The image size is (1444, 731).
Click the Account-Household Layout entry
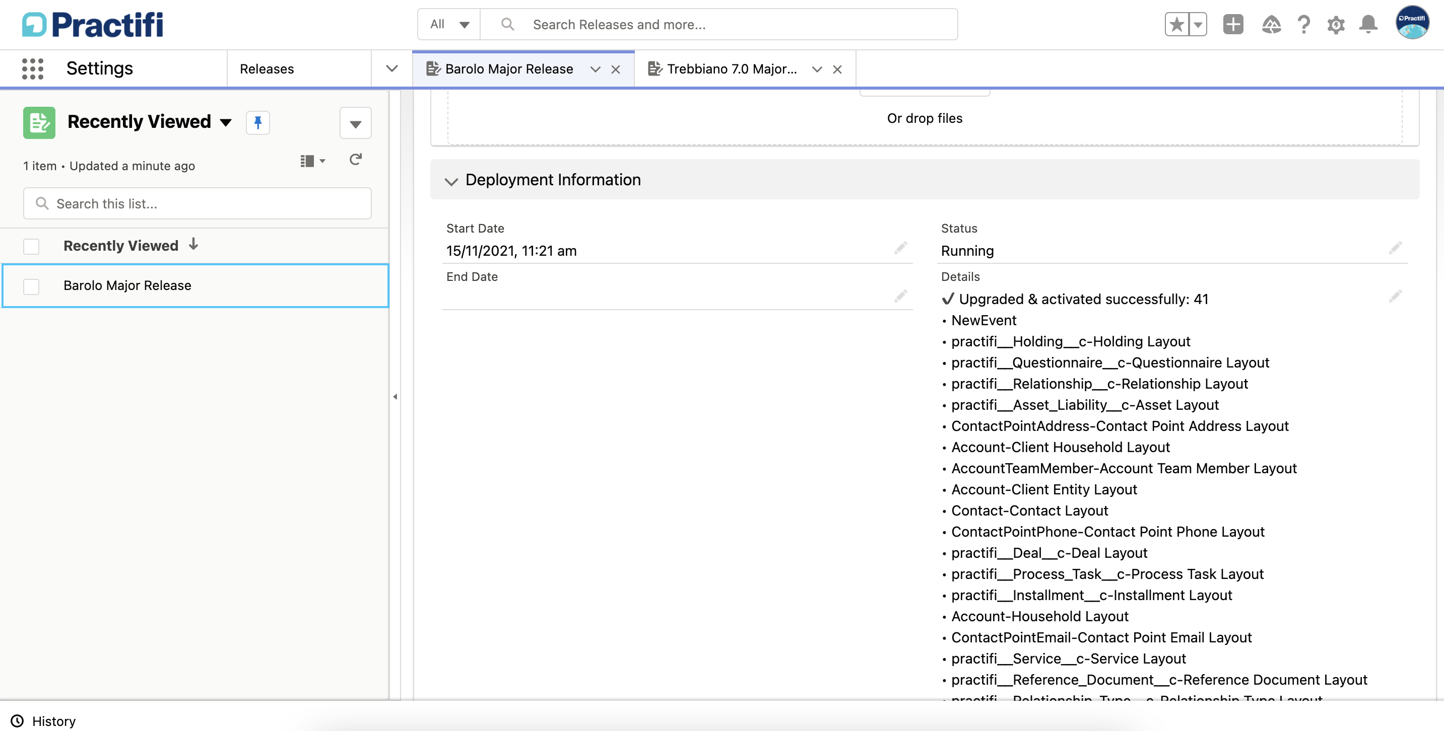tap(1039, 616)
